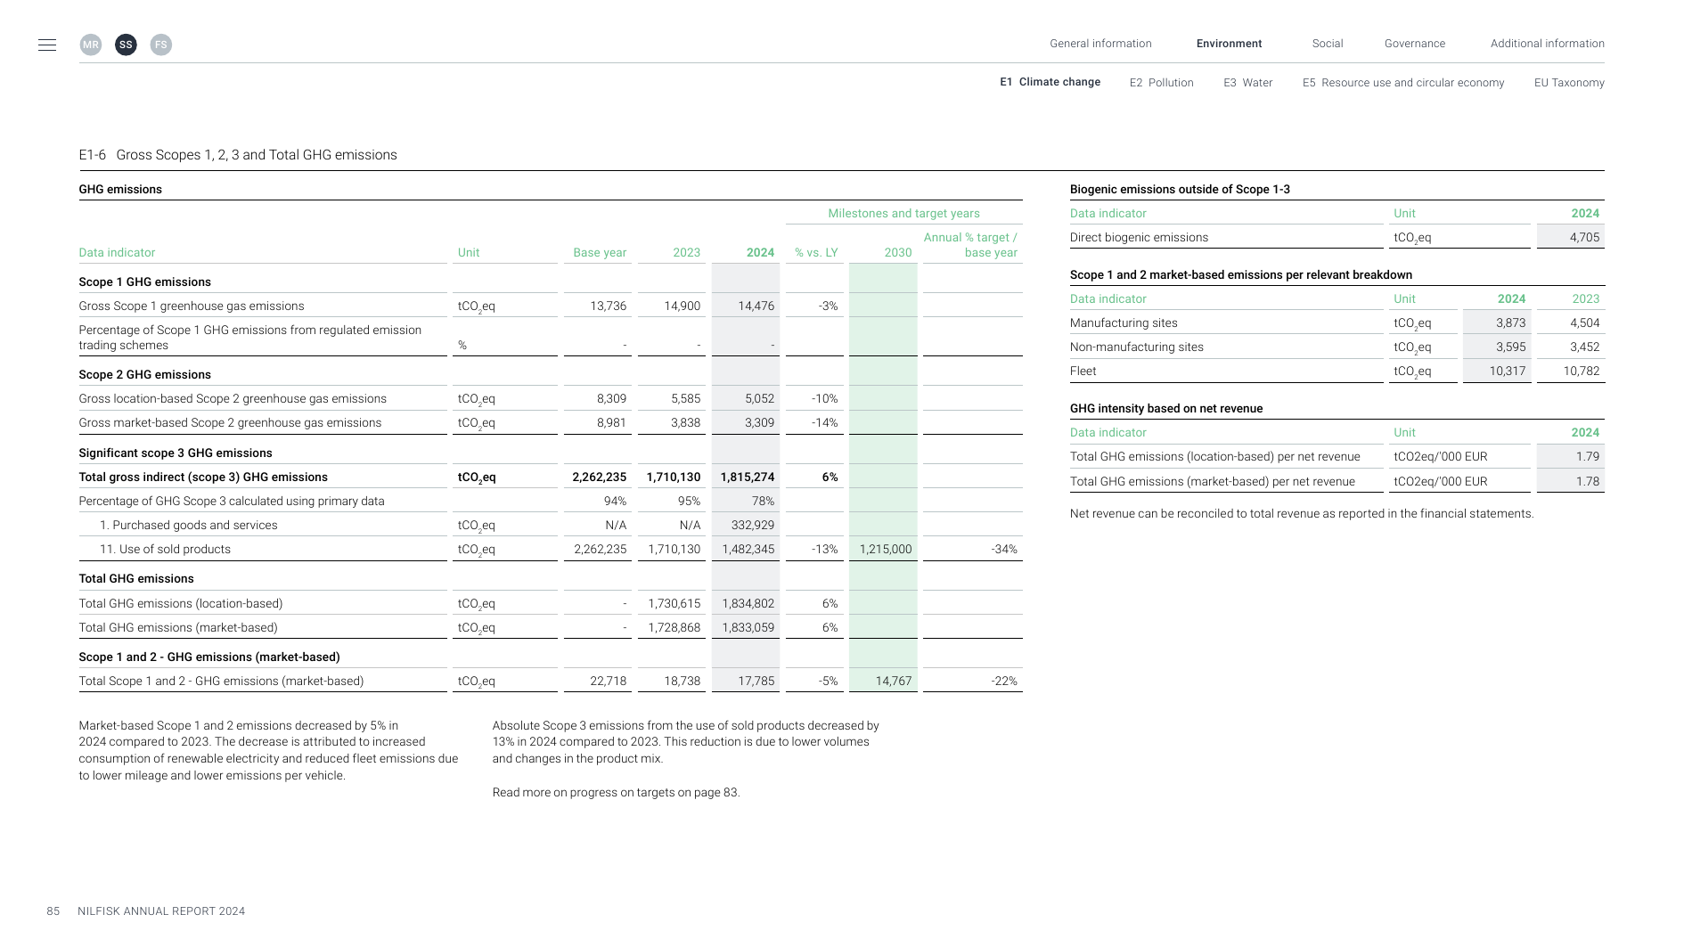Go to EU Taxonomy subsection
Screen dimensions: 1684x947
(1569, 83)
